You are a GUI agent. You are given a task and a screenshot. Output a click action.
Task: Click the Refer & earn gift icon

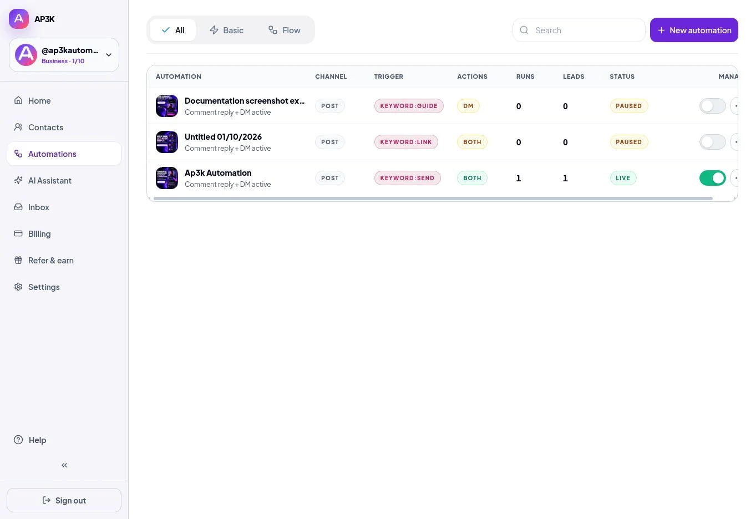point(18,260)
